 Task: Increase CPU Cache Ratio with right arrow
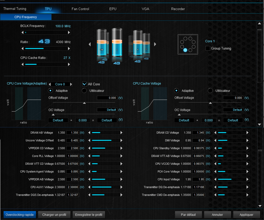click(69, 64)
